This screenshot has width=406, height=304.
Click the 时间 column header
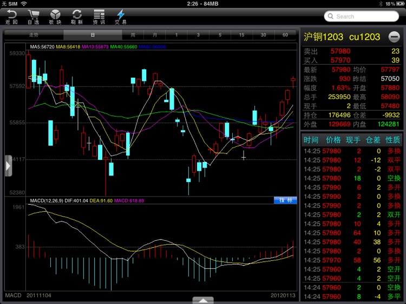(x=311, y=140)
